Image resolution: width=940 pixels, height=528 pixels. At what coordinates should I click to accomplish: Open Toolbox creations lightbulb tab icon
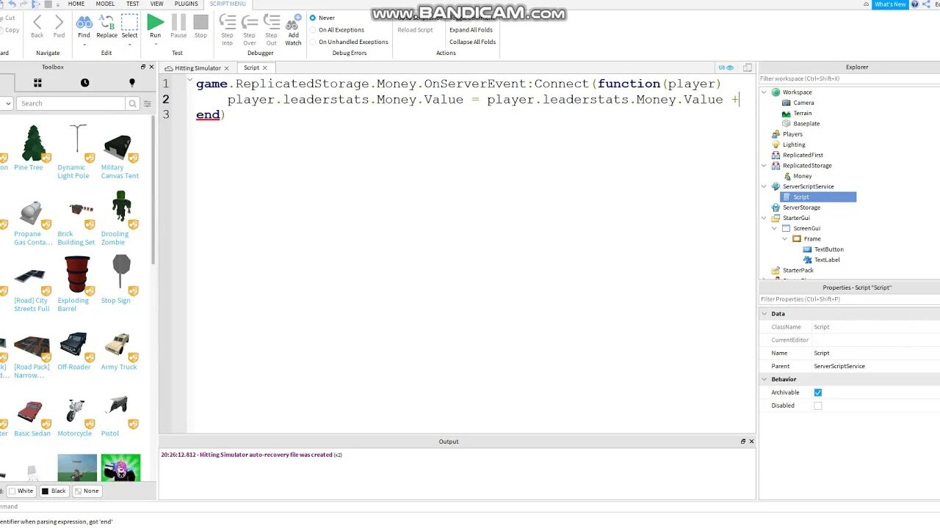pos(132,83)
